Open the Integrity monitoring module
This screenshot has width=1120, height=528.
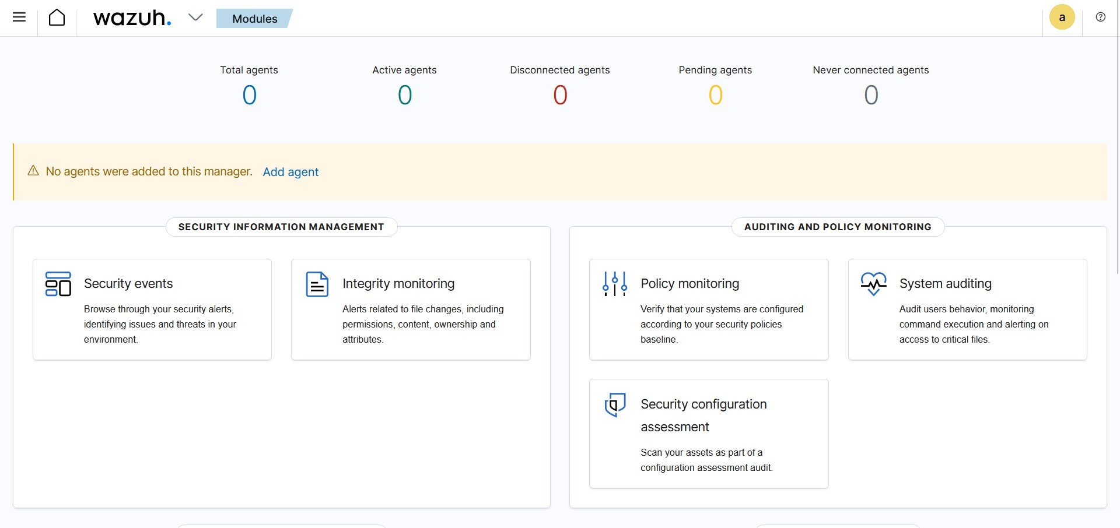[x=398, y=284]
